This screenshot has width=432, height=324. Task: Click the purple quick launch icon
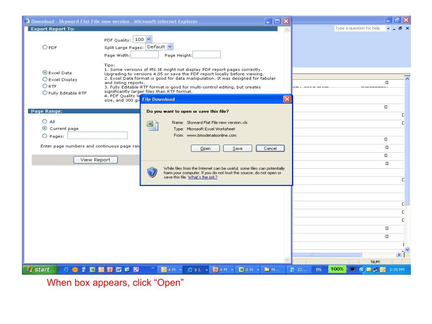coord(136,270)
